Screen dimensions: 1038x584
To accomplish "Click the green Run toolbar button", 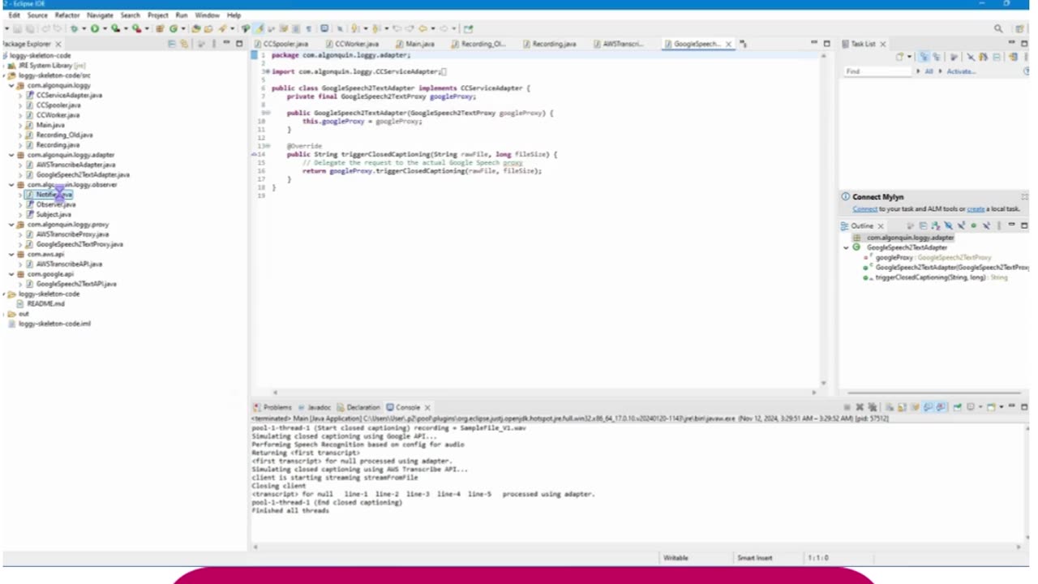I will [95, 28].
